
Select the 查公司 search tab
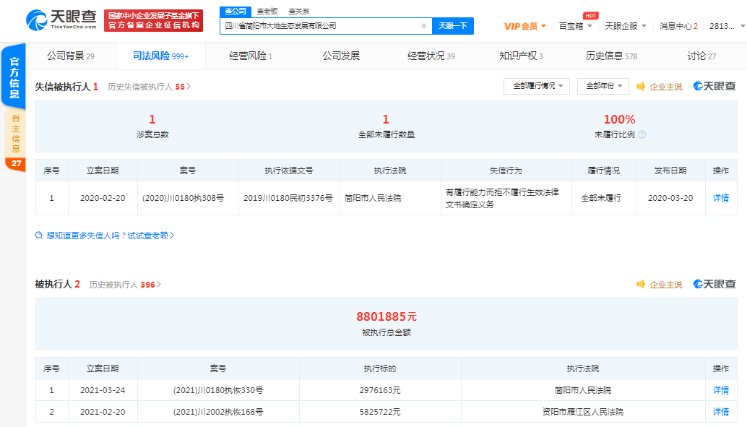(236, 11)
